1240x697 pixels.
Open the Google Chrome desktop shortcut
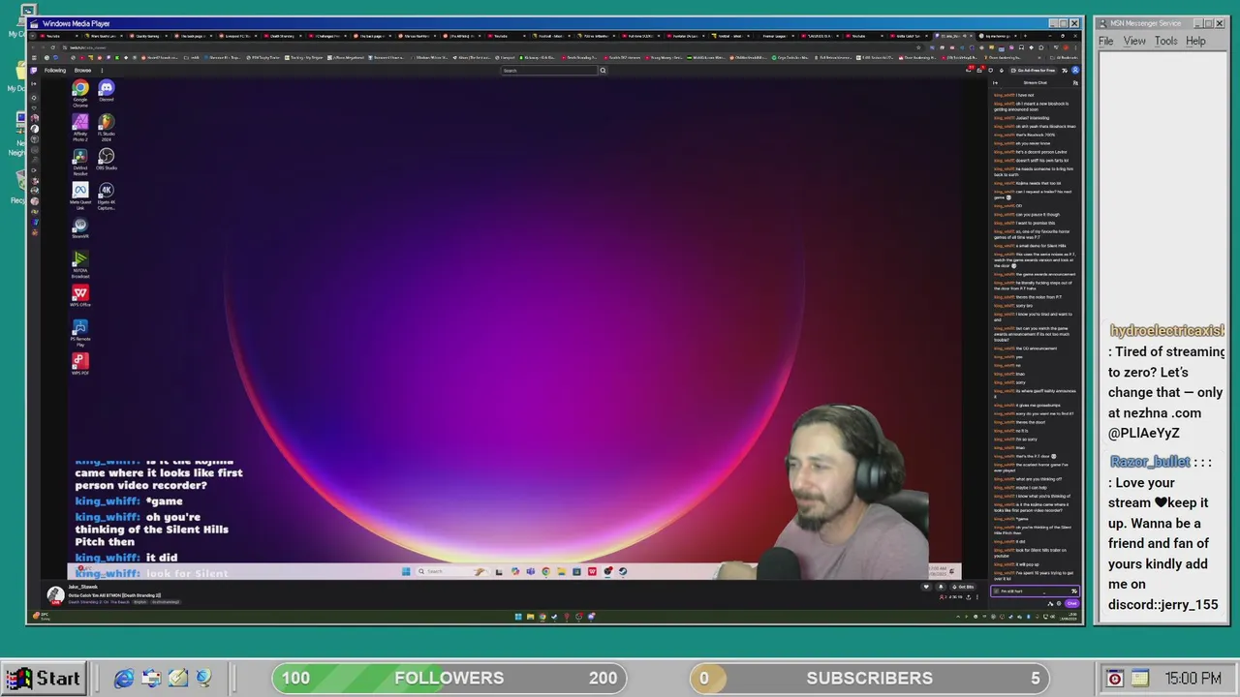[x=80, y=92]
